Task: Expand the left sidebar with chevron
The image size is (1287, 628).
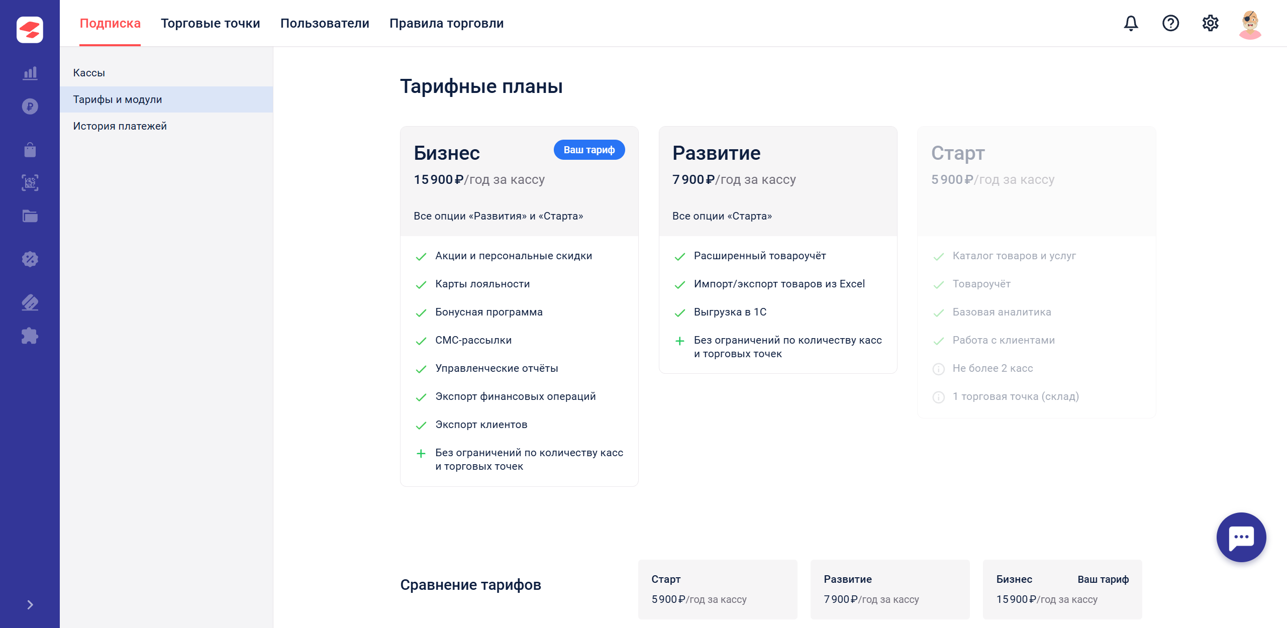Action: (x=30, y=604)
